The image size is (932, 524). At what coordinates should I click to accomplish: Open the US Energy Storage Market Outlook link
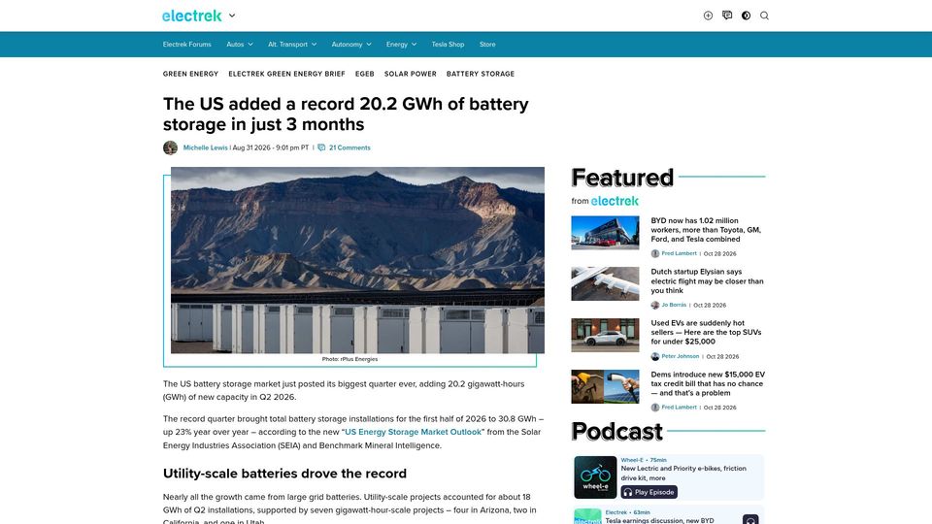pyautogui.click(x=414, y=432)
